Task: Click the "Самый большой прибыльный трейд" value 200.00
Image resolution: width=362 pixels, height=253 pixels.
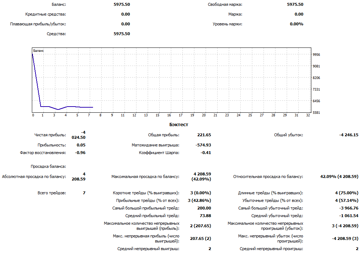Action: 203,208
